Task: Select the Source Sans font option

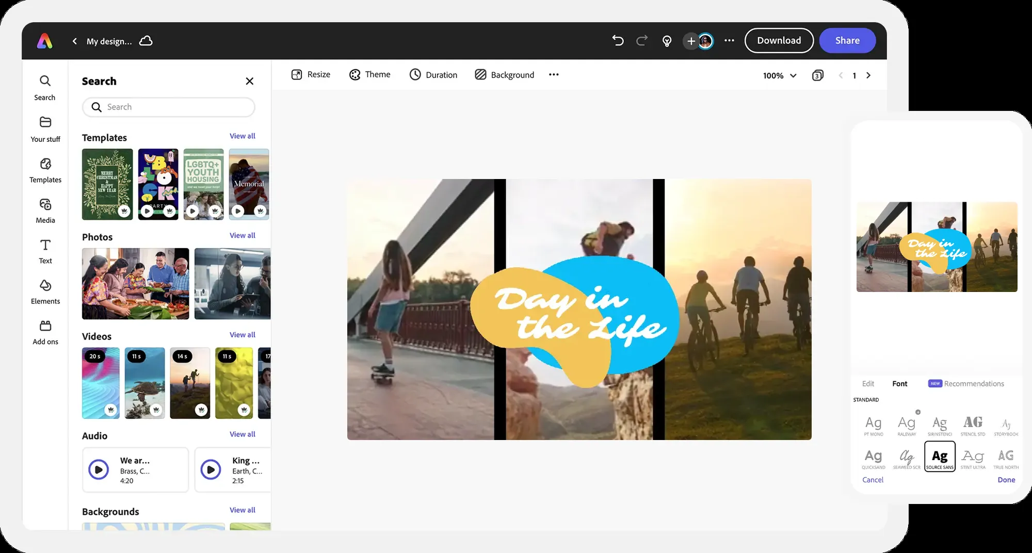Action: click(940, 457)
